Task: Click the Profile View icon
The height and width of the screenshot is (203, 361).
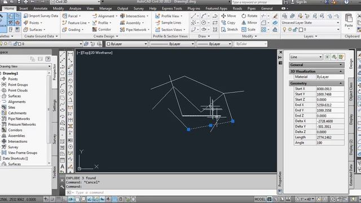Action: (x=157, y=16)
